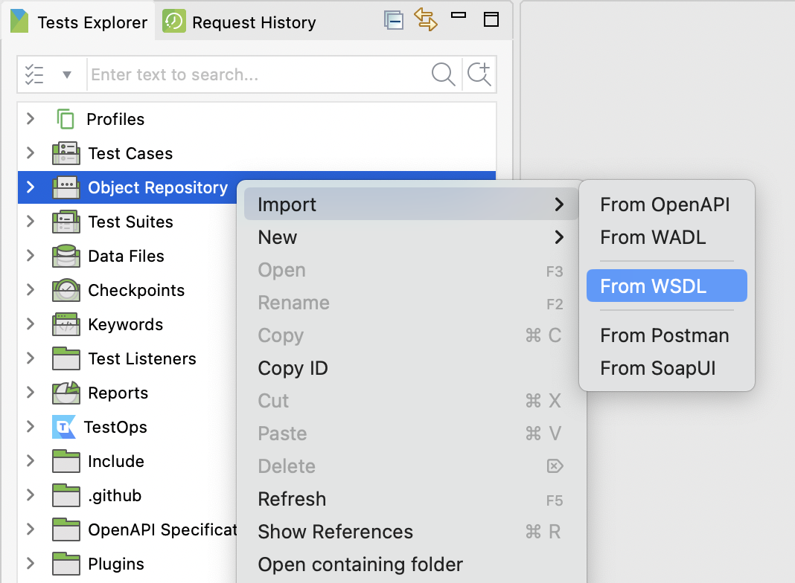
Task: Click the Test Cases folder icon
Action: click(x=66, y=153)
